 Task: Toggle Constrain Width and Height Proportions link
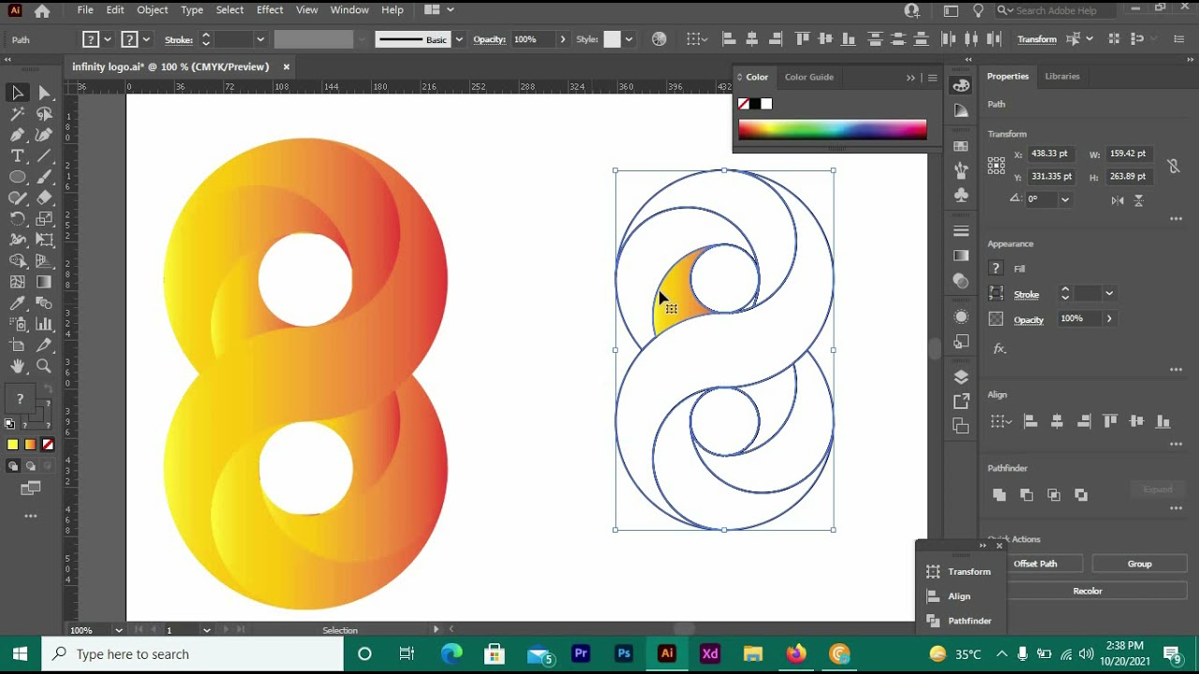(1173, 166)
